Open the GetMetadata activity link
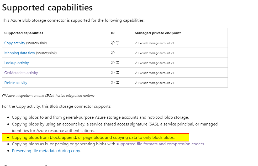 pos(21,73)
